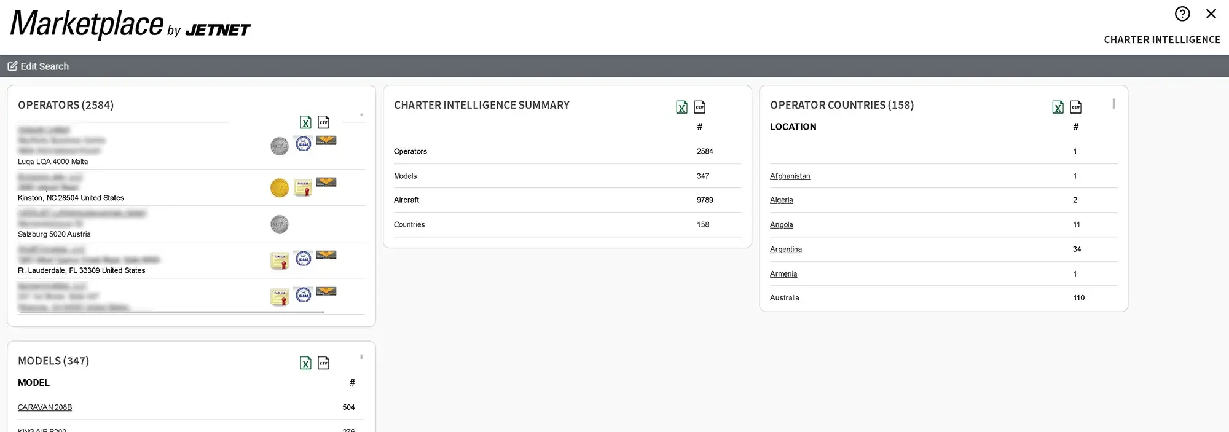This screenshot has width=1229, height=432.
Task: Select the Luqa Malta operator entry
Action: point(53,162)
